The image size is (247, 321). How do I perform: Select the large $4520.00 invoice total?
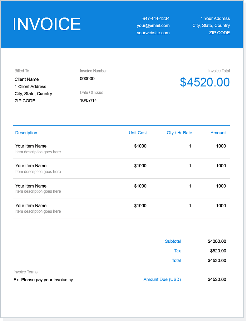pos(205,82)
